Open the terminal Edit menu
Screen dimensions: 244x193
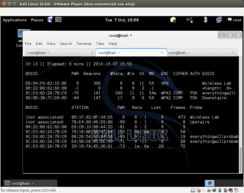pyautogui.click(x=39, y=43)
